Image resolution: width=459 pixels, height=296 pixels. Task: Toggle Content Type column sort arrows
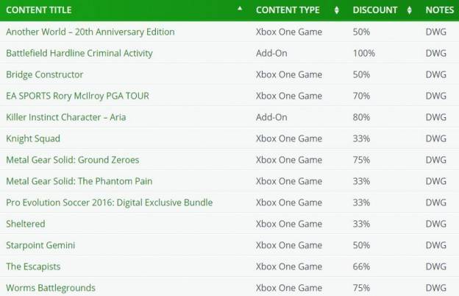click(x=337, y=10)
